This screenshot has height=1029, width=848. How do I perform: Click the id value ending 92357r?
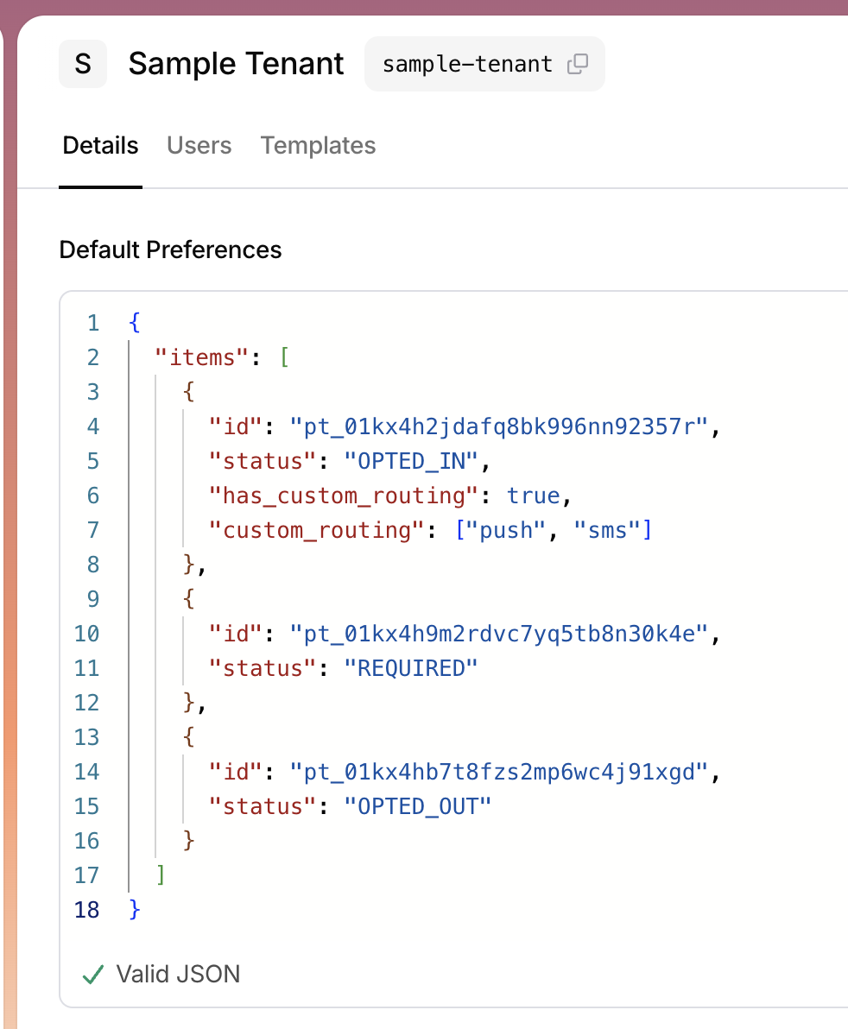coord(499,426)
